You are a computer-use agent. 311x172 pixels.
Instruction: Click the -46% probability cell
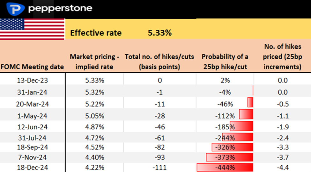(x=225, y=104)
